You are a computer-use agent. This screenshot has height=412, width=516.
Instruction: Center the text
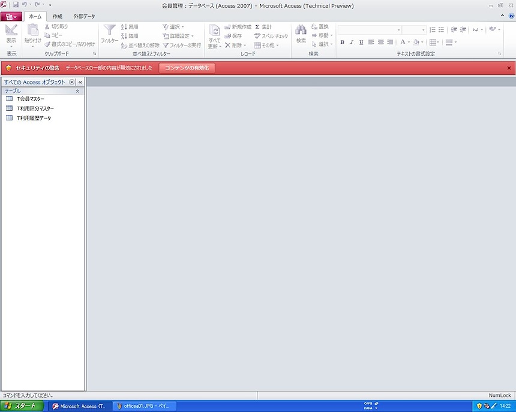pos(381,42)
